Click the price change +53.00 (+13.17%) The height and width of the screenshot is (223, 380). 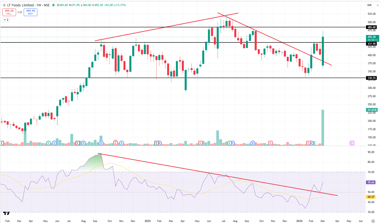pos(115,5)
